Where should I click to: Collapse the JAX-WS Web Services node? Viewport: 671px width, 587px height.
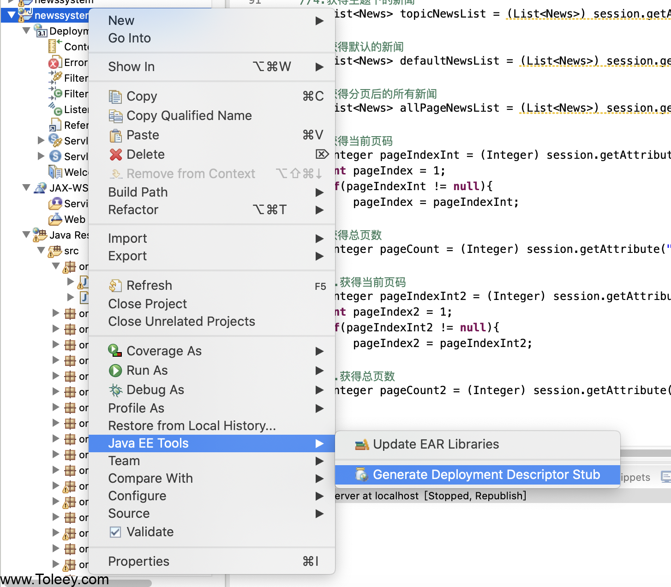pyautogui.click(x=27, y=188)
